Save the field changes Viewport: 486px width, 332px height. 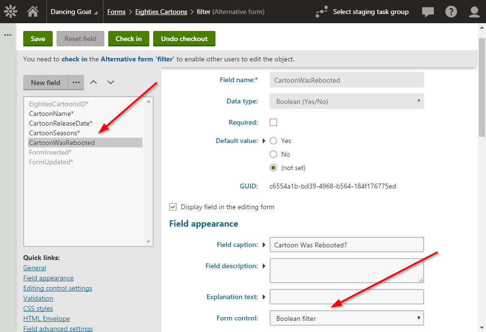point(38,38)
